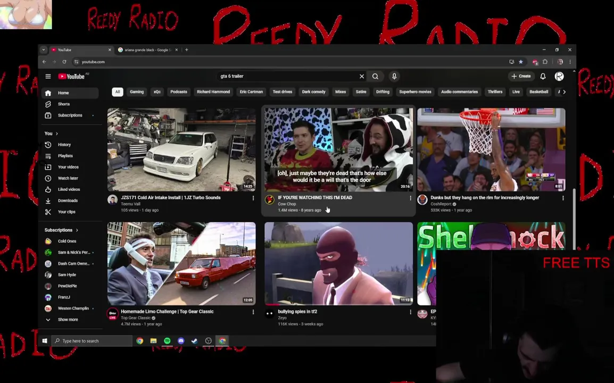Clear the search box text with X
The height and width of the screenshot is (383, 614).
pos(362,77)
